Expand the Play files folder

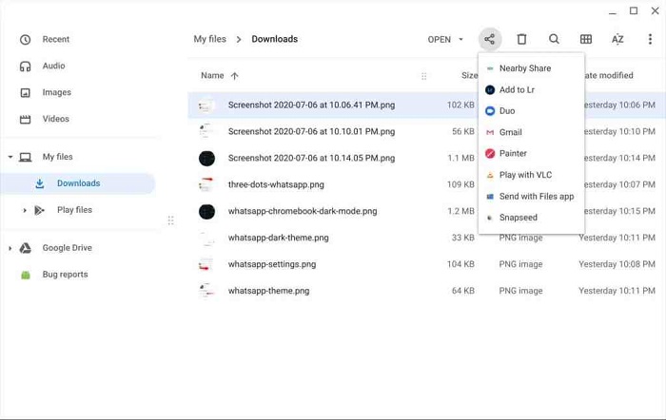coord(25,210)
